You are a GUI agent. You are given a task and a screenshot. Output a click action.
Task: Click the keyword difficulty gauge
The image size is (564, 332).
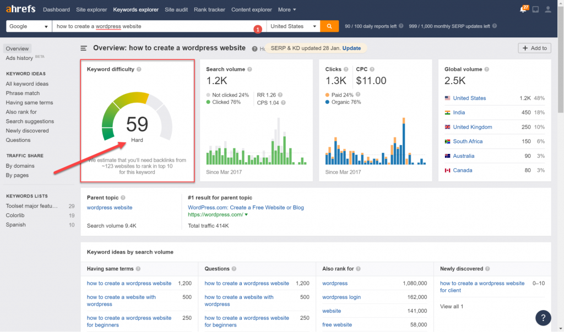(x=137, y=117)
